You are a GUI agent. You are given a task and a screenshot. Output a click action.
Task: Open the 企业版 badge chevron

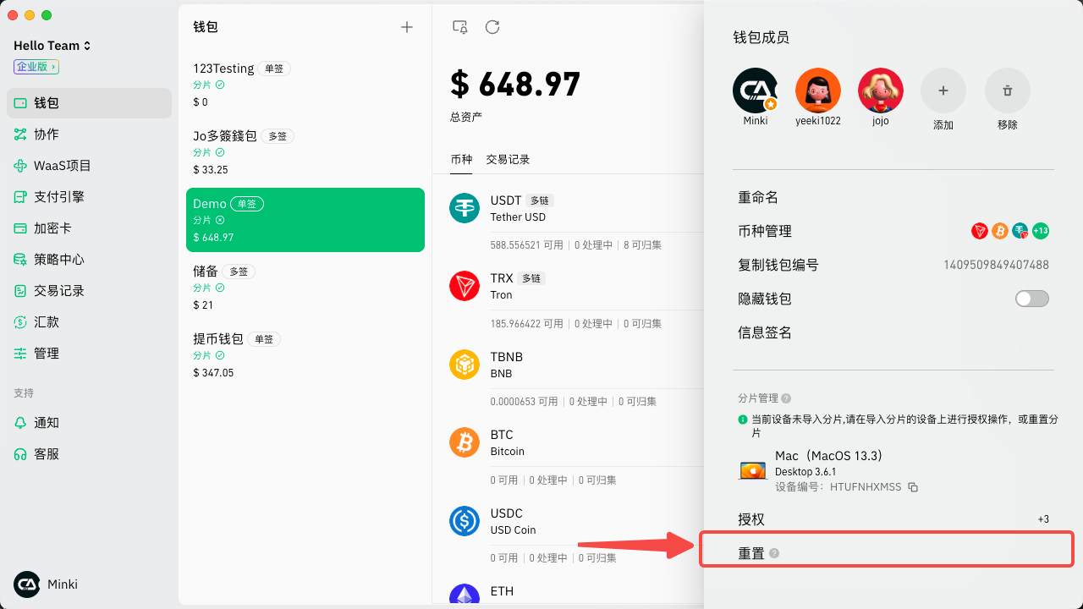pos(36,67)
